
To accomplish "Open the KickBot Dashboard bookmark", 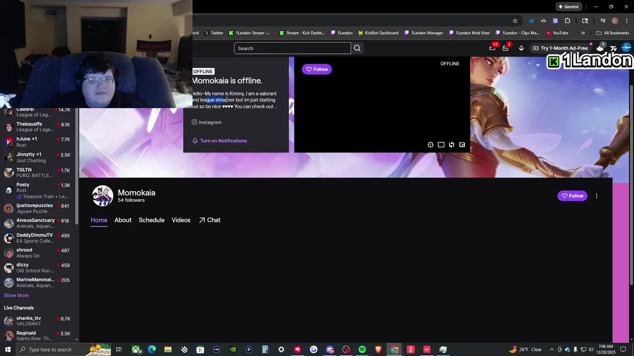I will pyautogui.click(x=378, y=33).
